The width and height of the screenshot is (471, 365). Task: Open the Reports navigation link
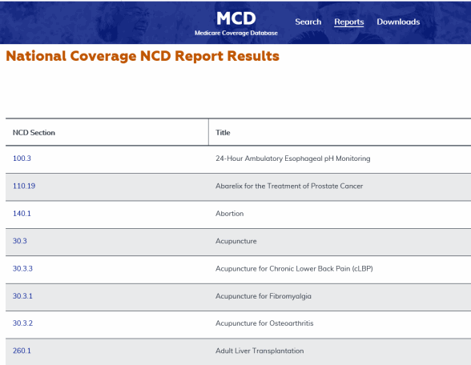(x=348, y=22)
